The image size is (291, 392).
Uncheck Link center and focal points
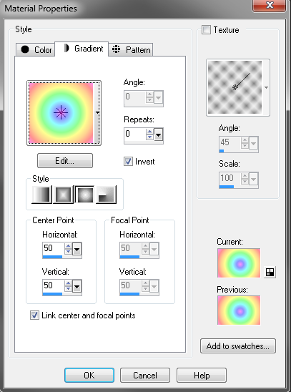click(x=34, y=315)
